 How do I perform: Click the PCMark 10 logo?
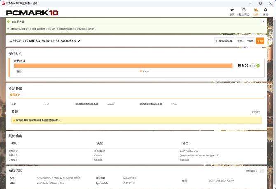32,12
